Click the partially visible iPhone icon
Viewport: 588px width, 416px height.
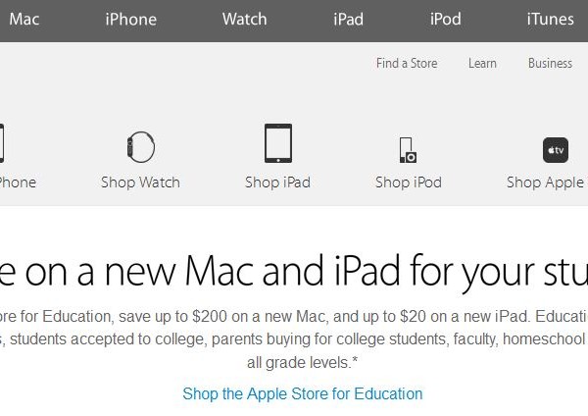click(x=2, y=143)
